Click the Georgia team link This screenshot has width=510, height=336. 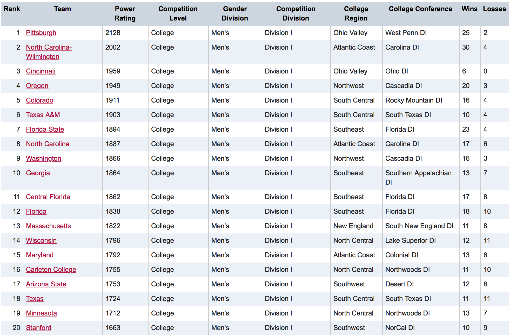point(38,173)
